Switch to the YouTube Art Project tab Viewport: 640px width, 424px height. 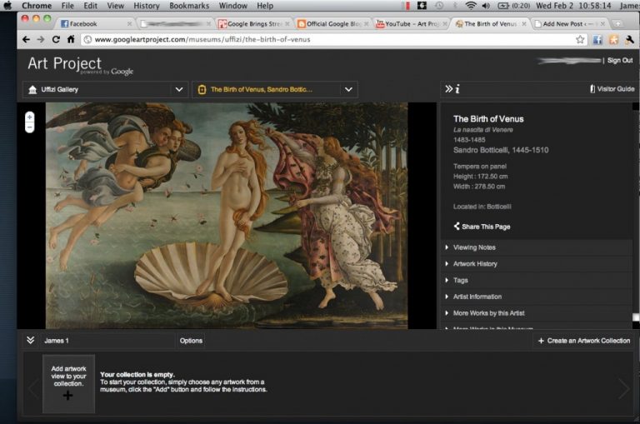coord(412,23)
